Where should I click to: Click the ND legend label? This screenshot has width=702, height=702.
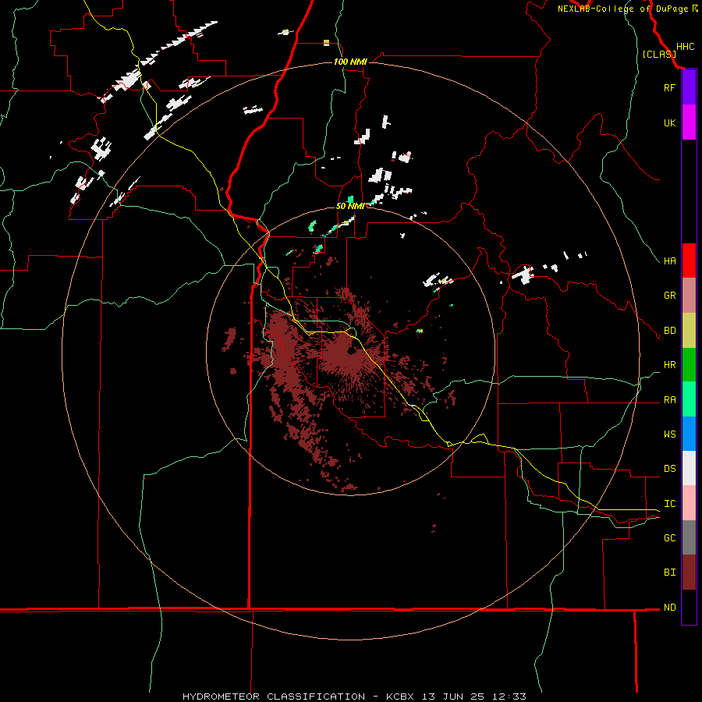[669, 607]
